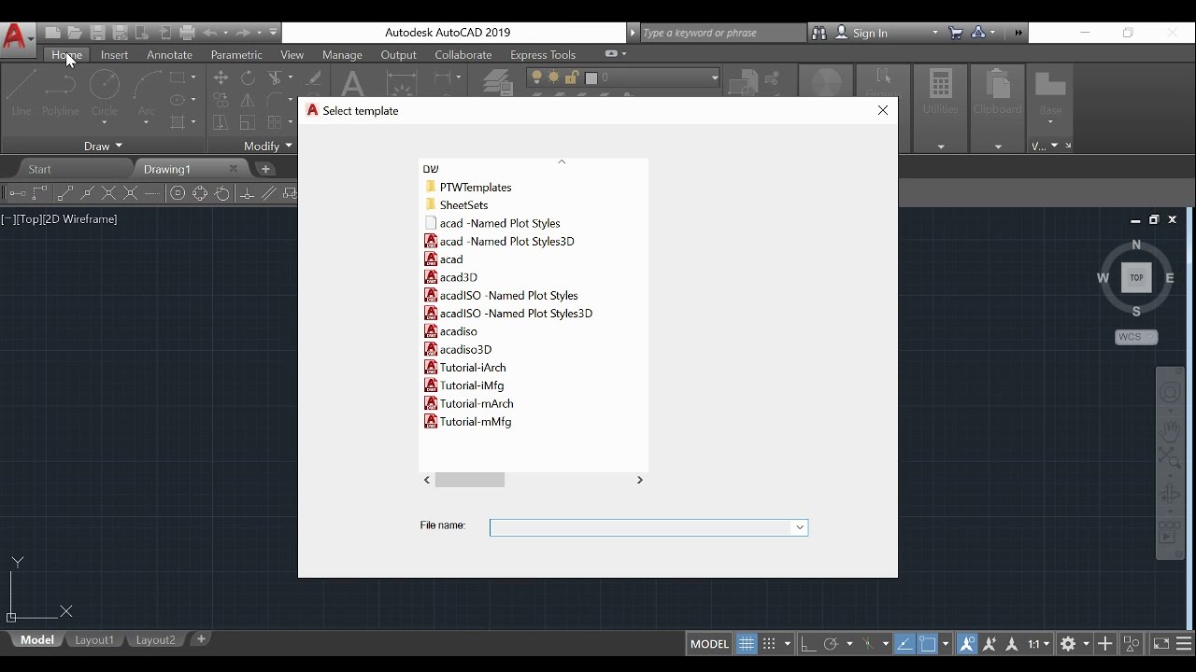The width and height of the screenshot is (1196, 672).
Task: Open the Annotate ribbon tab
Action: [169, 55]
